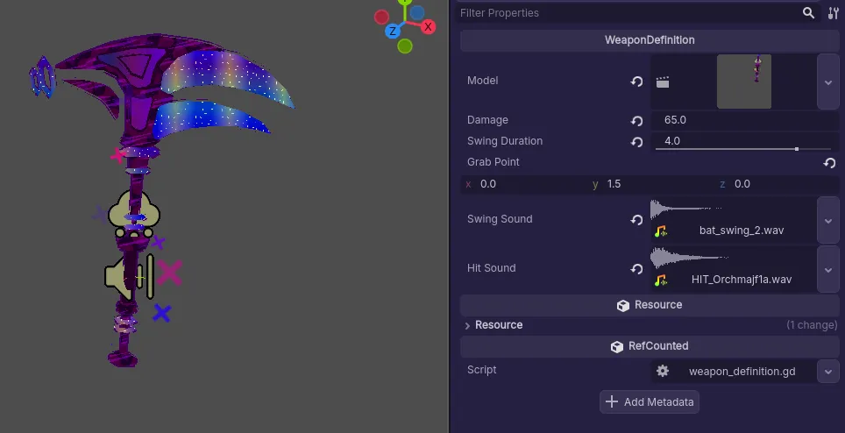845x433 pixels.
Task: Select the bat_swing_2.wav file name
Action: pos(742,231)
